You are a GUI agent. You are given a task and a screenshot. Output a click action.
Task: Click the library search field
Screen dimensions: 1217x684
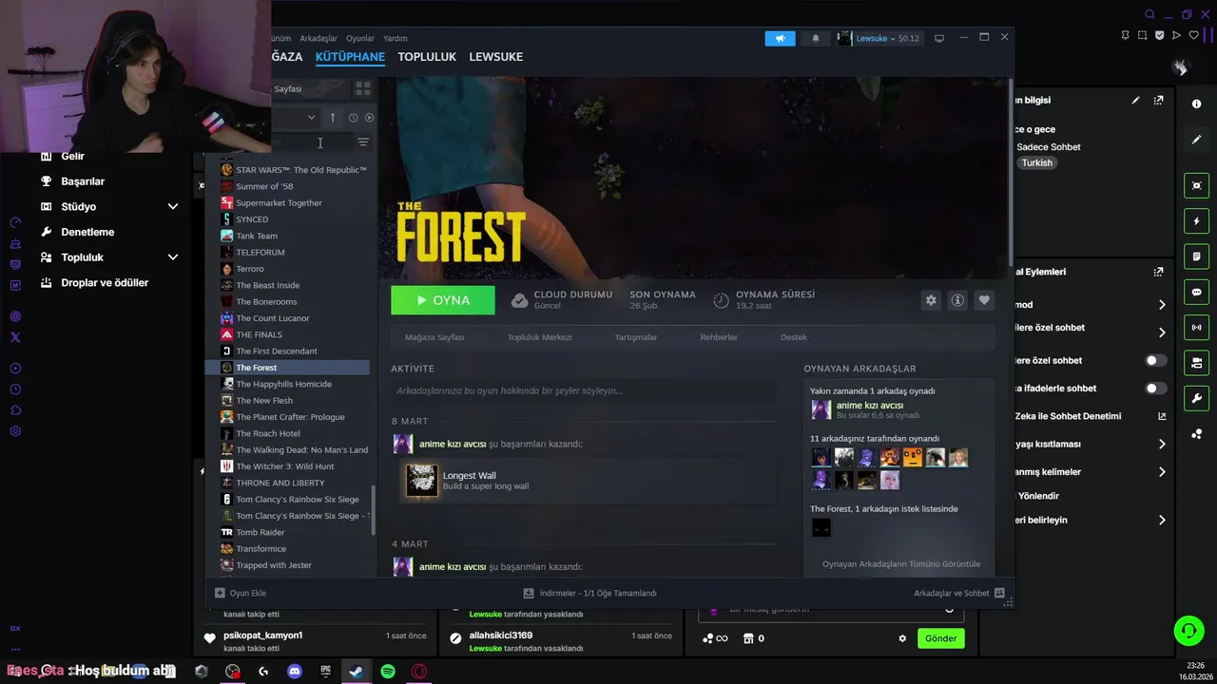point(311,142)
